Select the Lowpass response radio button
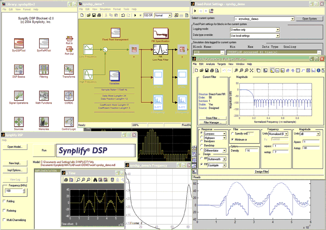This screenshot has width=326, height=230. click(x=201, y=133)
